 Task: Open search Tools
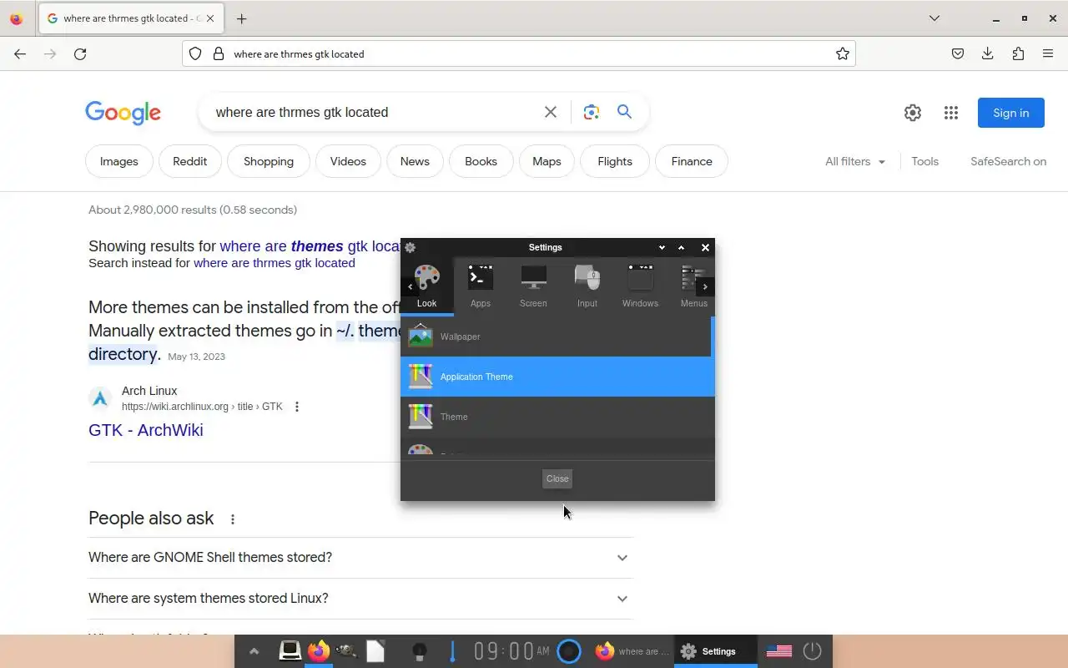point(924,161)
